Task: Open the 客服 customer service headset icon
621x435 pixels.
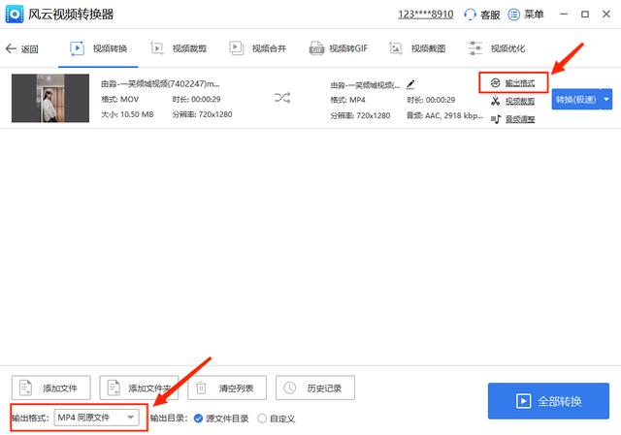Action: point(470,15)
